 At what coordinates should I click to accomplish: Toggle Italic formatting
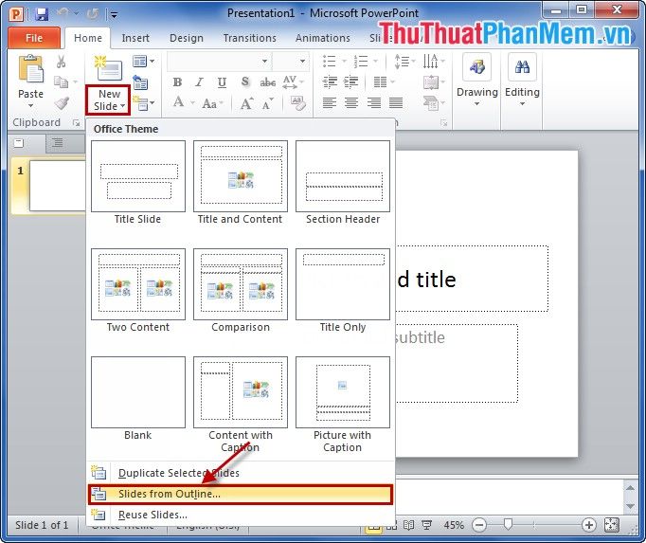(x=200, y=82)
